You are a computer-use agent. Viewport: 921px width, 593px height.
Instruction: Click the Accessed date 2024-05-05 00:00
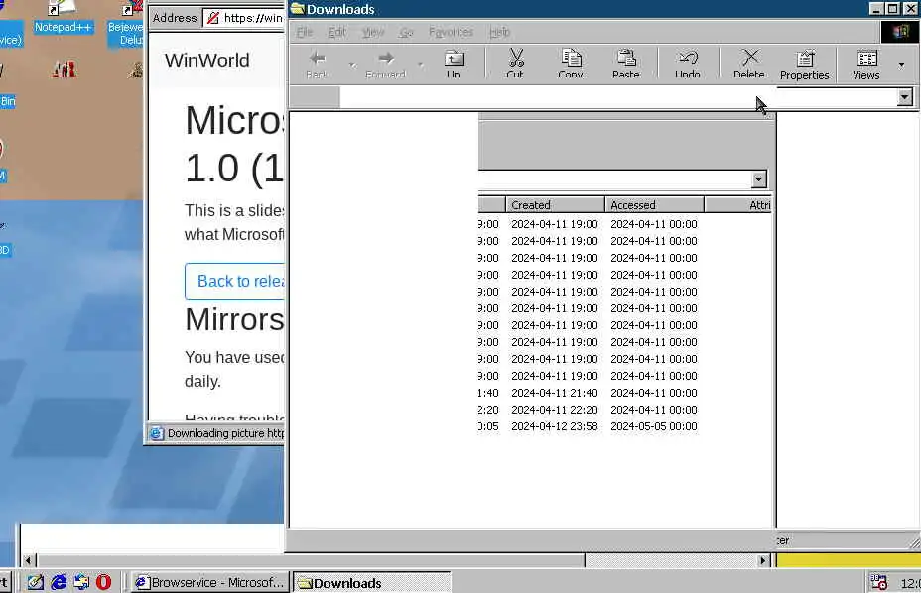654,426
